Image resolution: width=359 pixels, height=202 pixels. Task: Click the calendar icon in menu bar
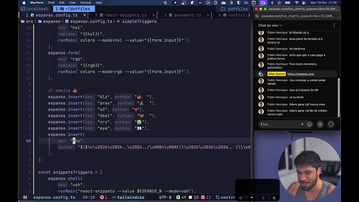[254, 3]
